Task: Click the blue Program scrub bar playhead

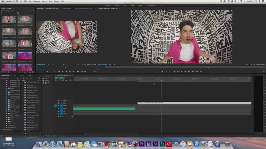Action: tap(208, 67)
